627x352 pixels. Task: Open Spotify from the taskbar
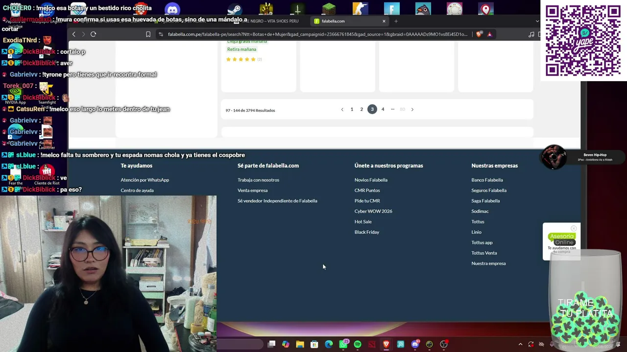tap(358, 344)
